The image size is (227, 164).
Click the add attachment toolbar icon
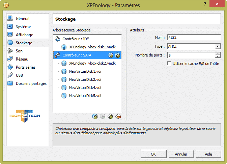coord(95,116)
